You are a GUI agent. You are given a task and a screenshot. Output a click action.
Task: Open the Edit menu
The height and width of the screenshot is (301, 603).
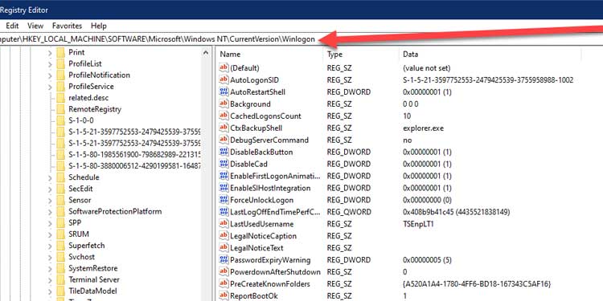12,26
